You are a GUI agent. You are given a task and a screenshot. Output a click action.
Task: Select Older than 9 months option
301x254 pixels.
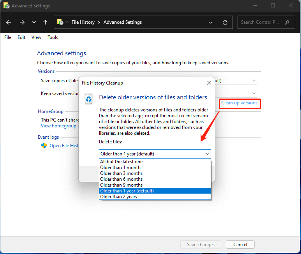[x=155, y=185]
